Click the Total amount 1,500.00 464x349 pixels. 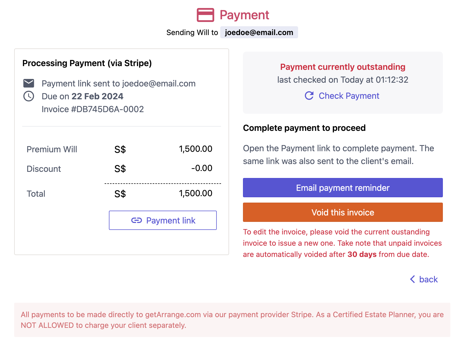tap(196, 193)
